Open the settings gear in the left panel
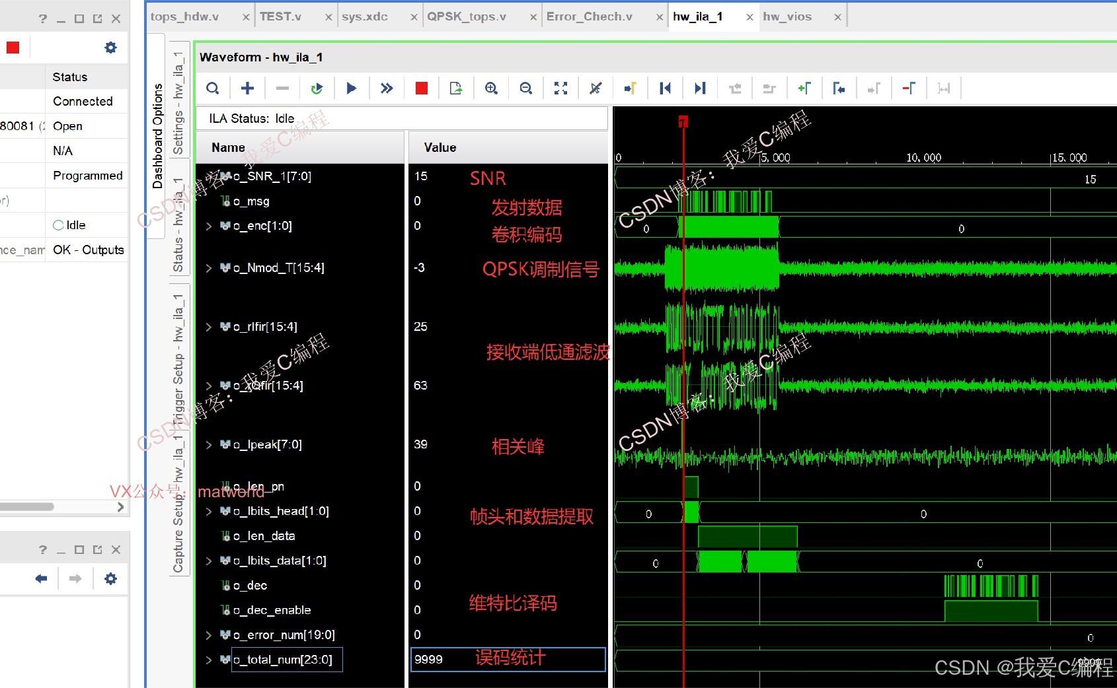 [x=110, y=47]
